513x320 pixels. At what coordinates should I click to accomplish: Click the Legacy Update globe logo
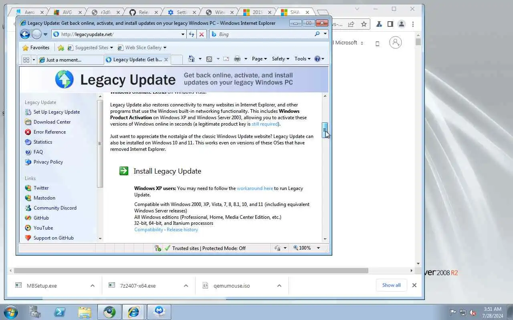pos(65,79)
